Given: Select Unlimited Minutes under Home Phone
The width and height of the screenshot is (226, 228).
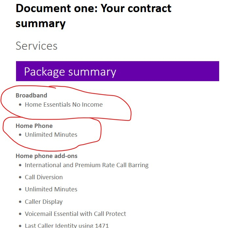Looking at the screenshot, I should (51, 135).
